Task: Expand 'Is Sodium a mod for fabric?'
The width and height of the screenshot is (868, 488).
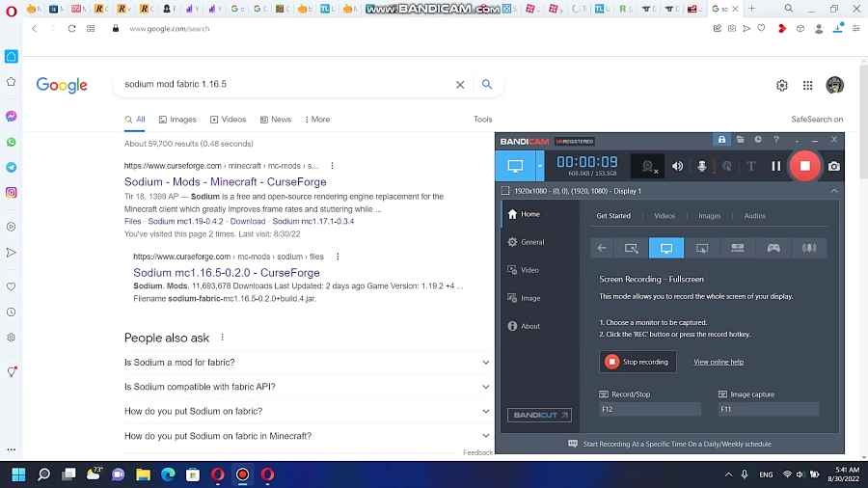Action: click(486, 363)
